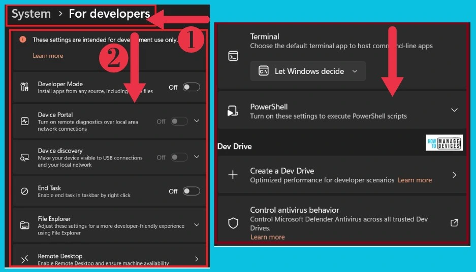Click the Remote Desktop label
476x272 pixels.
pyautogui.click(x=60, y=256)
